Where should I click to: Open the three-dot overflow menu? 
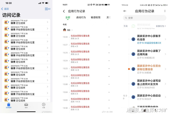[x=165, y=11]
